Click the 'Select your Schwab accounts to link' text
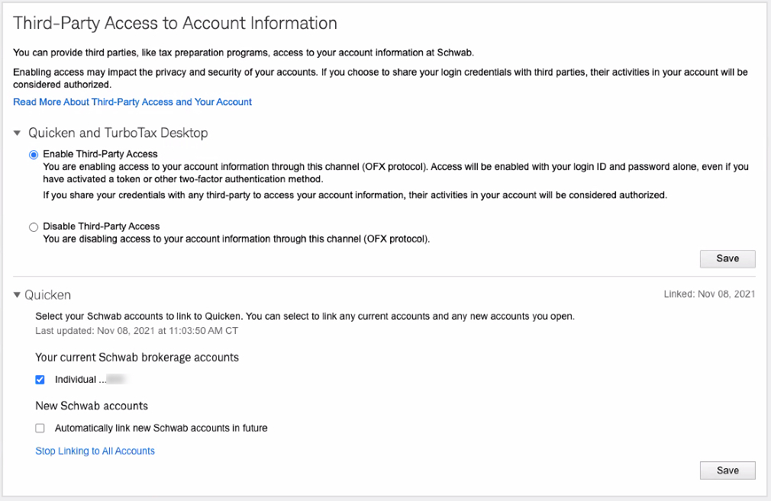The image size is (771, 501). 305,316
